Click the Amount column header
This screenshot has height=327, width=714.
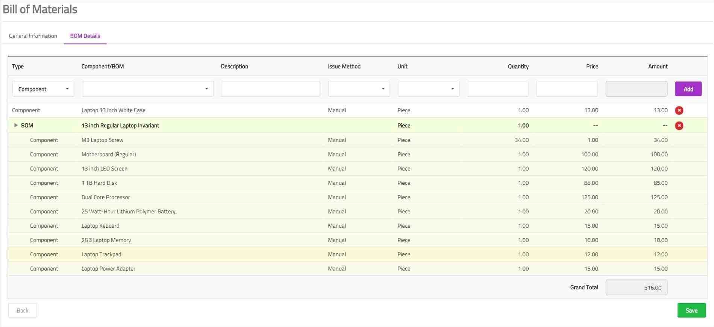click(658, 67)
